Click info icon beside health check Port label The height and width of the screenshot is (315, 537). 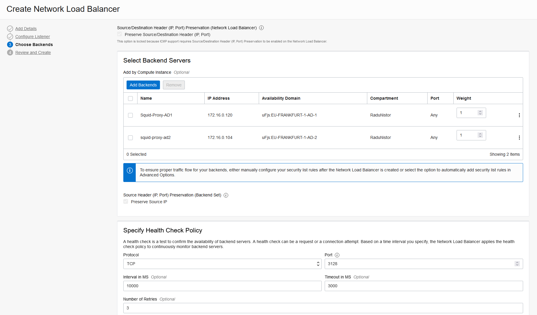click(x=337, y=255)
